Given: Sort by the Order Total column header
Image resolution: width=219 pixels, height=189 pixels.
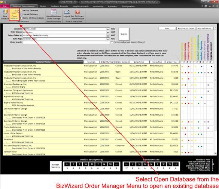Looking at the screenshot, I should pos(172,62).
